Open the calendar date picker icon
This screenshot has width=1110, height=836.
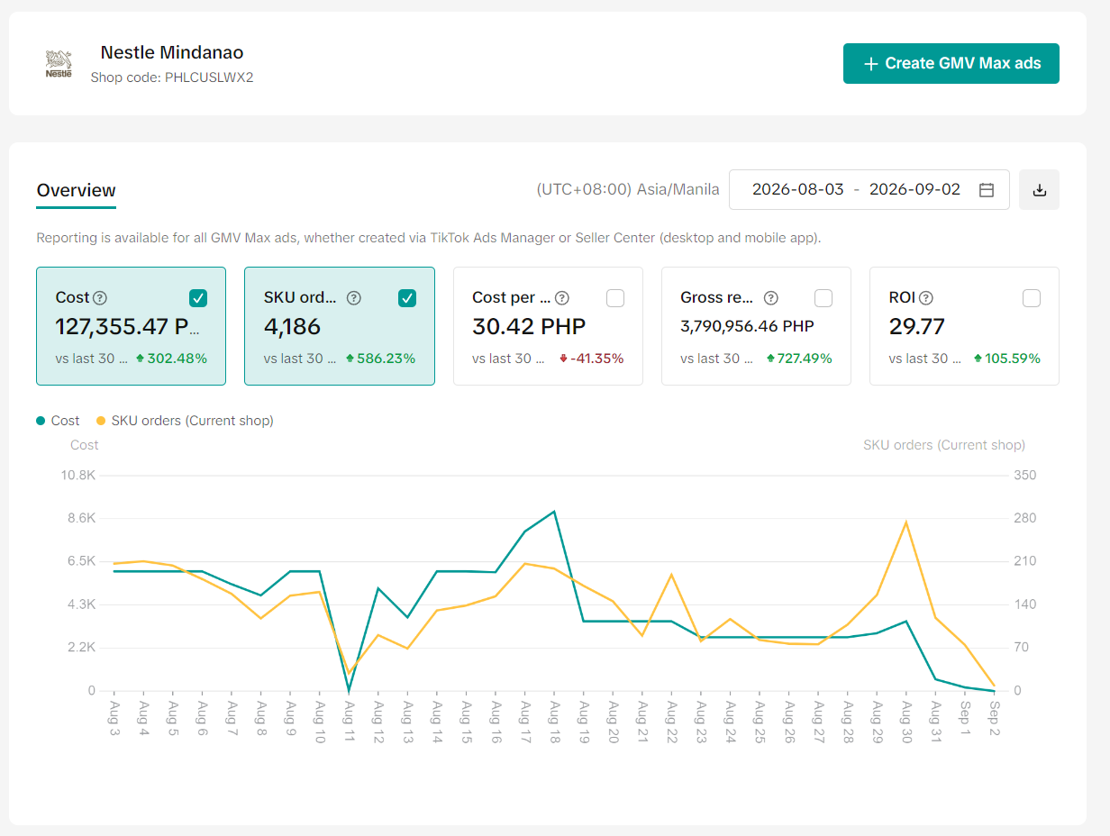click(x=987, y=190)
